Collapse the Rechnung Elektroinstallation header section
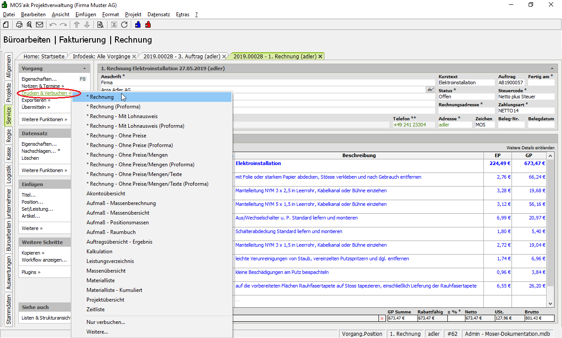 pyautogui.click(x=551, y=68)
